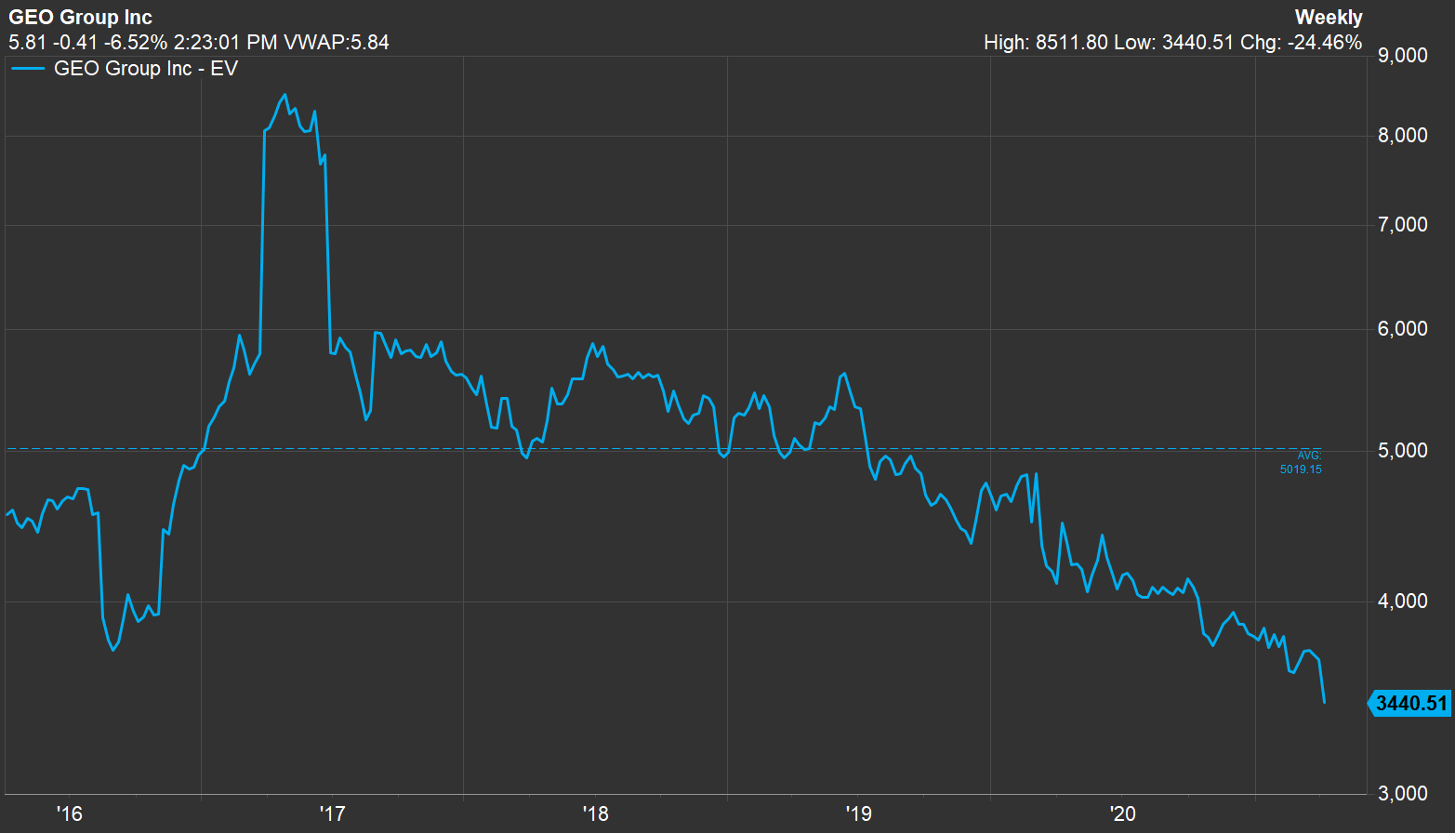Click the GEO Group Inc chart title

click(x=80, y=17)
